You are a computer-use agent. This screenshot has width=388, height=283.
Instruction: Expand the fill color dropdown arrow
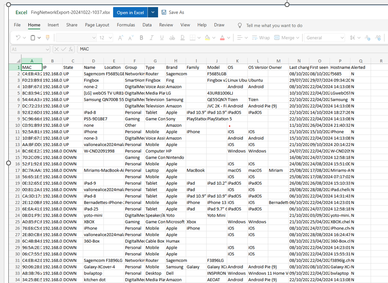[214, 38]
